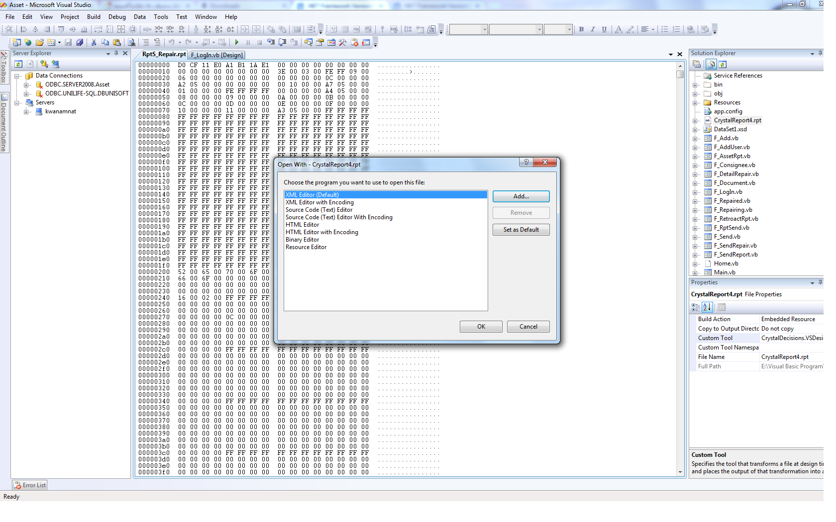836x522 pixels.
Task: Select app.config in Solution Explorer
Action: click(728, 111)
